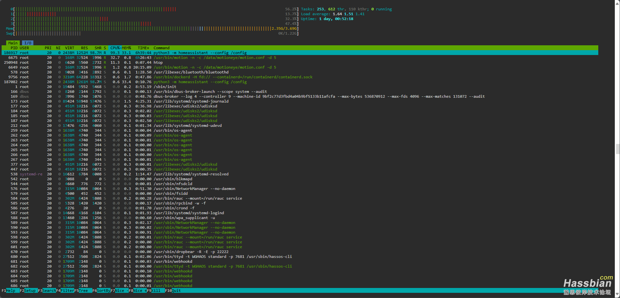The height and width of the screenshot is (298, 620).
Task: Click the Load average values text
Action: coord(348,14)
